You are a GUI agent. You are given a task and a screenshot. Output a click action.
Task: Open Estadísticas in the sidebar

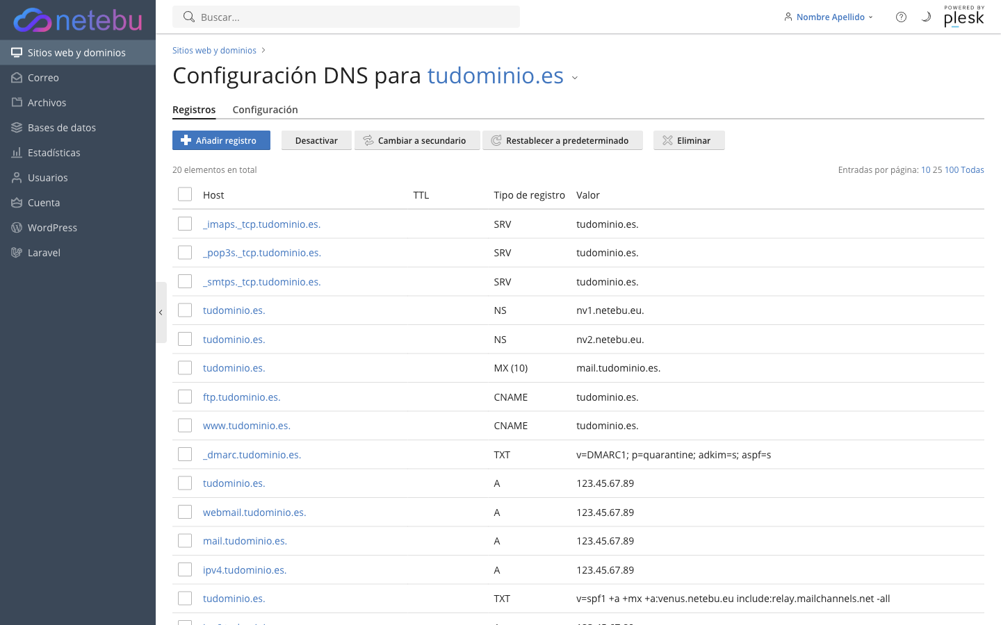point(78,153)
